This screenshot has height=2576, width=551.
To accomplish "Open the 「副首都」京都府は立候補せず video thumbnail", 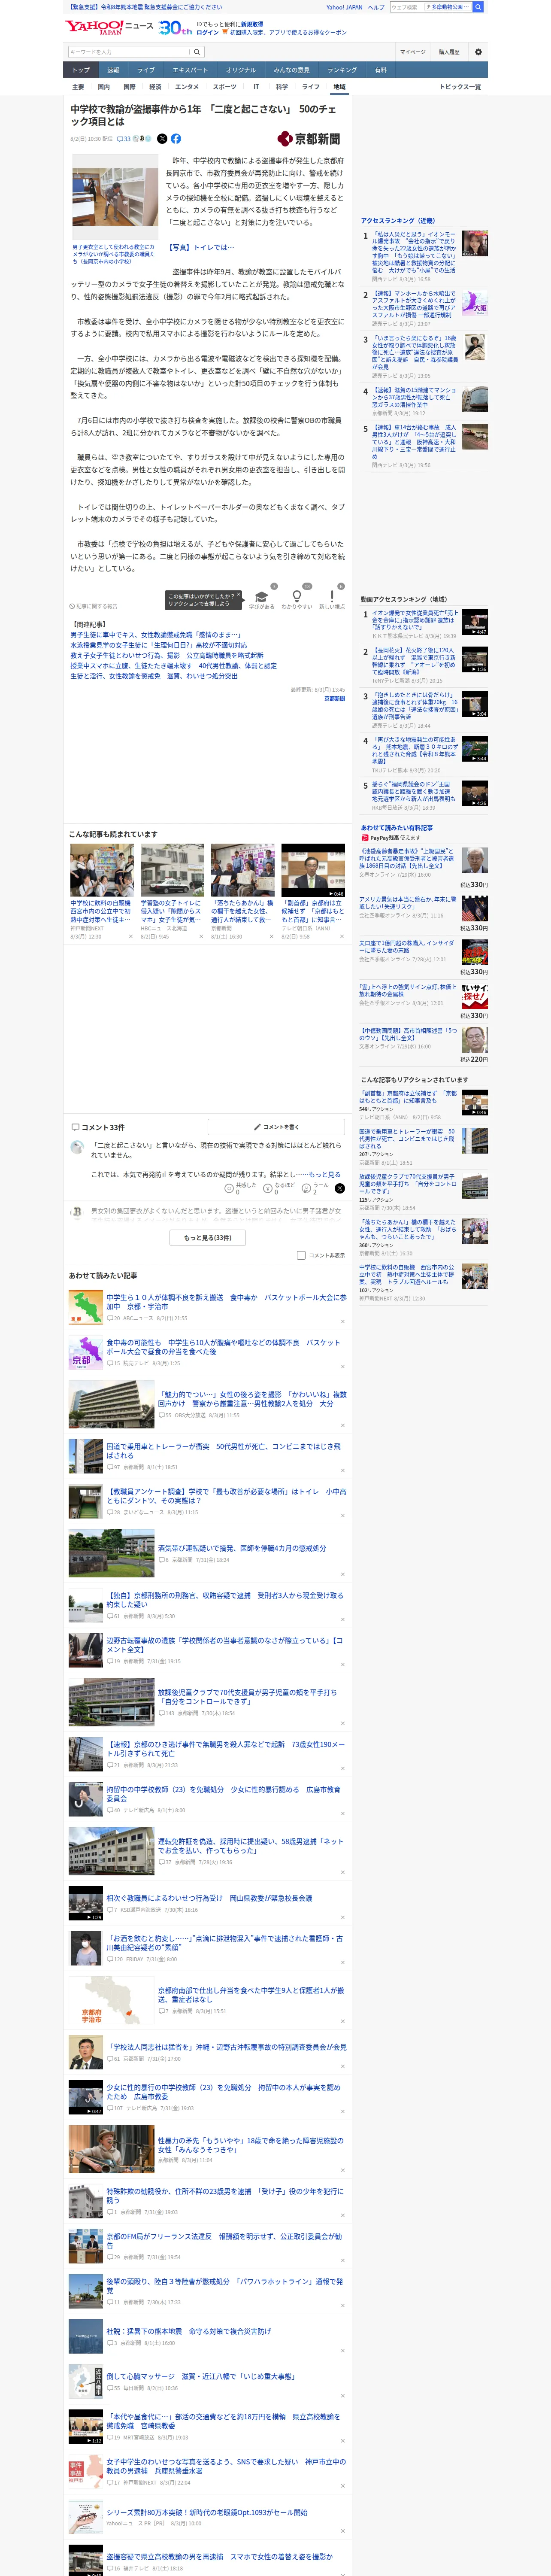I will (312, 870).
